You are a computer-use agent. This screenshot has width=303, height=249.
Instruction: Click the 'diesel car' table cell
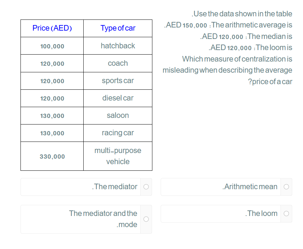click(x=118, y=98)
